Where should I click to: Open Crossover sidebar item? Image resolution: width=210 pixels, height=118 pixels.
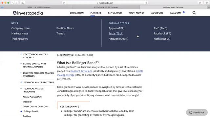[27, 102]
